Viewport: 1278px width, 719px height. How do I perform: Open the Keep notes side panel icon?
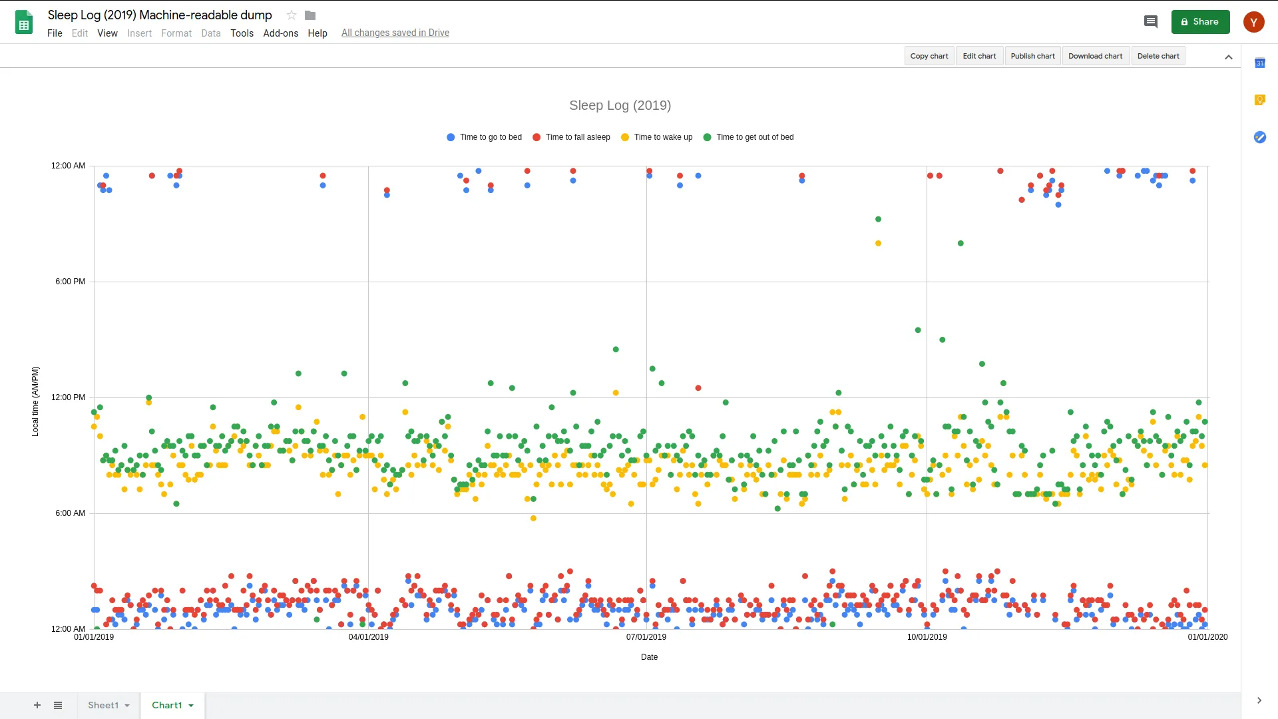point(1259,100)
